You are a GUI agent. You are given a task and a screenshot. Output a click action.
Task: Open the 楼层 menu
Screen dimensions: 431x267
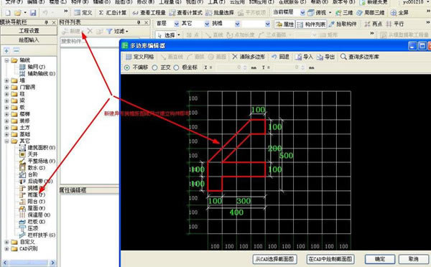[57, 2]
